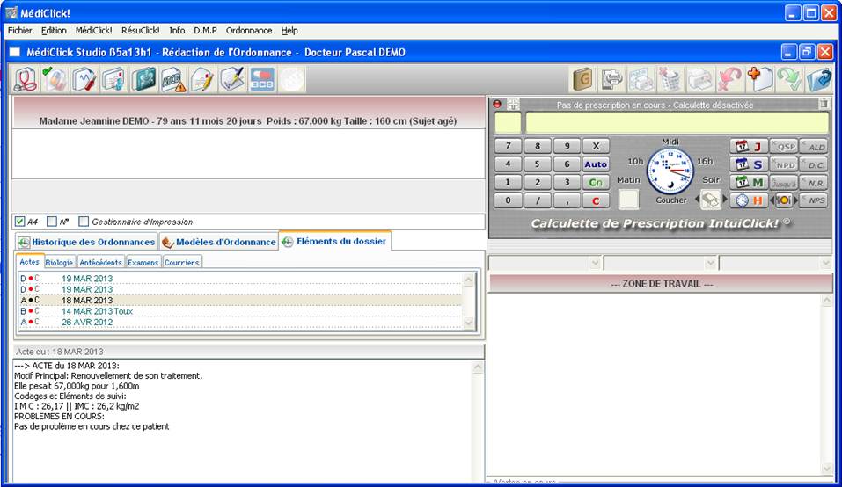Open the brown G book icon
Image resolution: width=842 pixels, height=487 pixels.
pos(582,80)
